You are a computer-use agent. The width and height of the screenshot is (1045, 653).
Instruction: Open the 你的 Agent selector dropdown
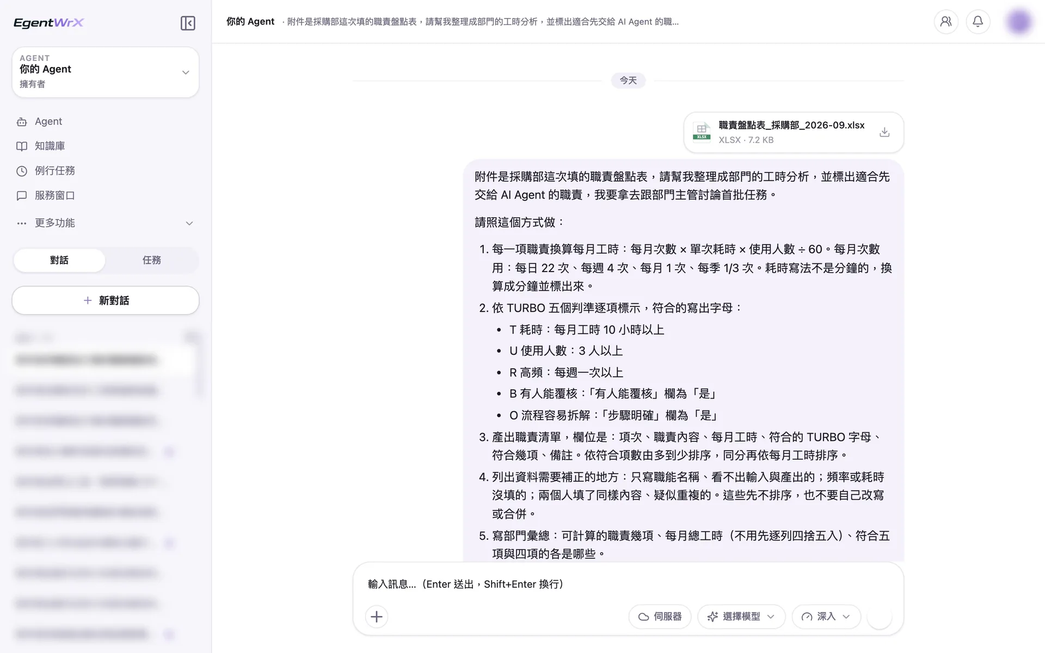(106, 72)
